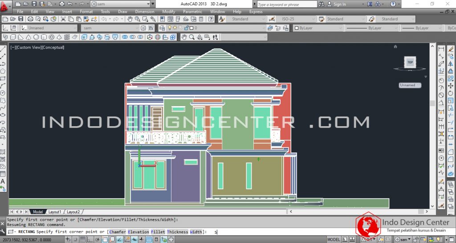
Task: Click the Plot (printer) icon in Standard toolbar
Action: pyautogui.click(x=30, y=19)
